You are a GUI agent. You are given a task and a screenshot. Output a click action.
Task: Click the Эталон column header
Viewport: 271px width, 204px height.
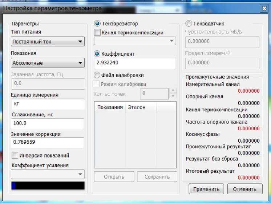(141, 107)
